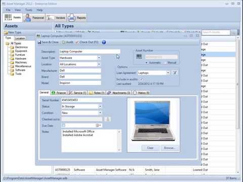Open the View menu
This screenshot has height=182, width=243.
(x=18, y=10)
